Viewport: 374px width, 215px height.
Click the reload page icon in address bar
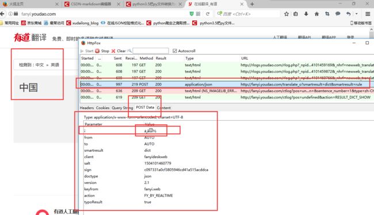pos(208,14)
